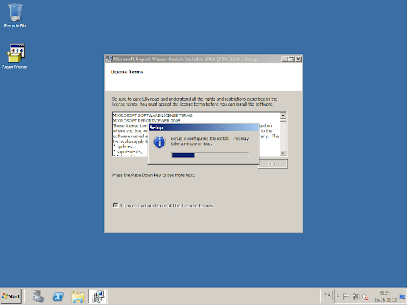Open Windows Explorer folder icon in taskbar
The width and height of the screenshot is (408, 306).
point(78,296)
